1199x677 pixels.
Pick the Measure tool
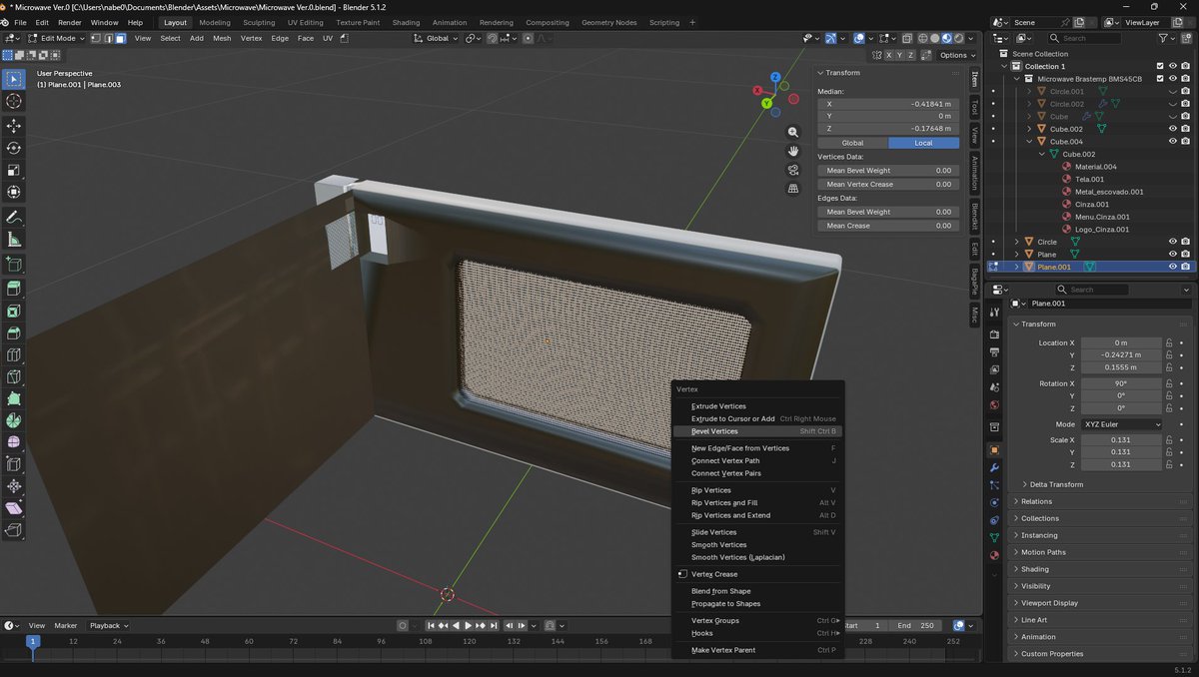point(14,239)
